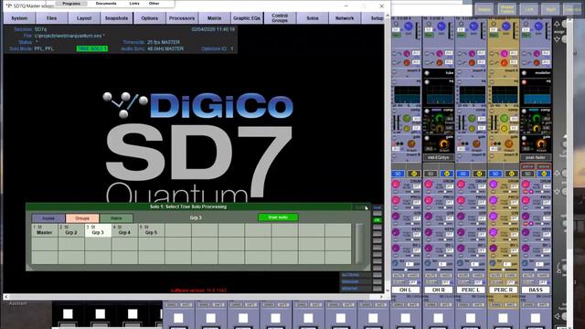
Task: Click OH L pink filter knob
Action: [407, 54]
